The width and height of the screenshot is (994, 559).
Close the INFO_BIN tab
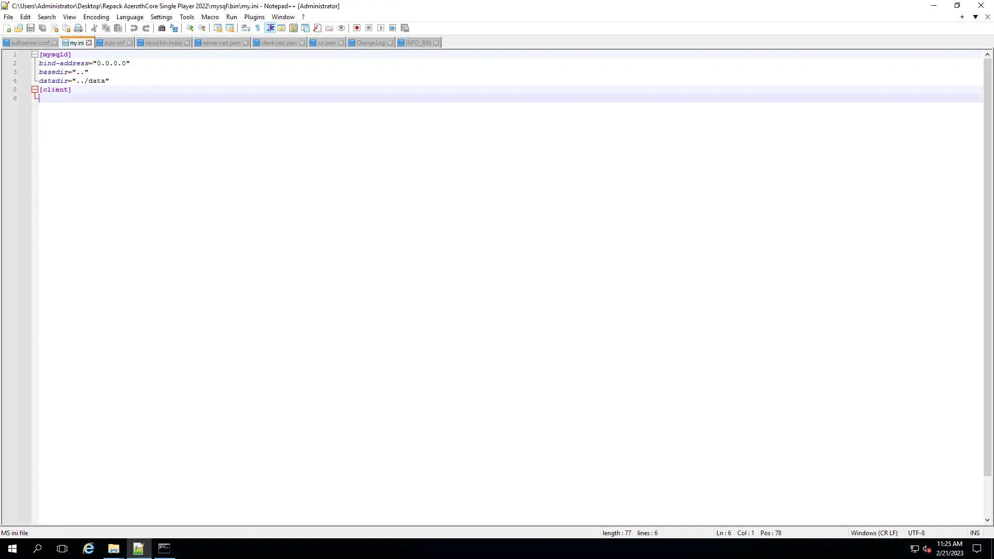436,43
